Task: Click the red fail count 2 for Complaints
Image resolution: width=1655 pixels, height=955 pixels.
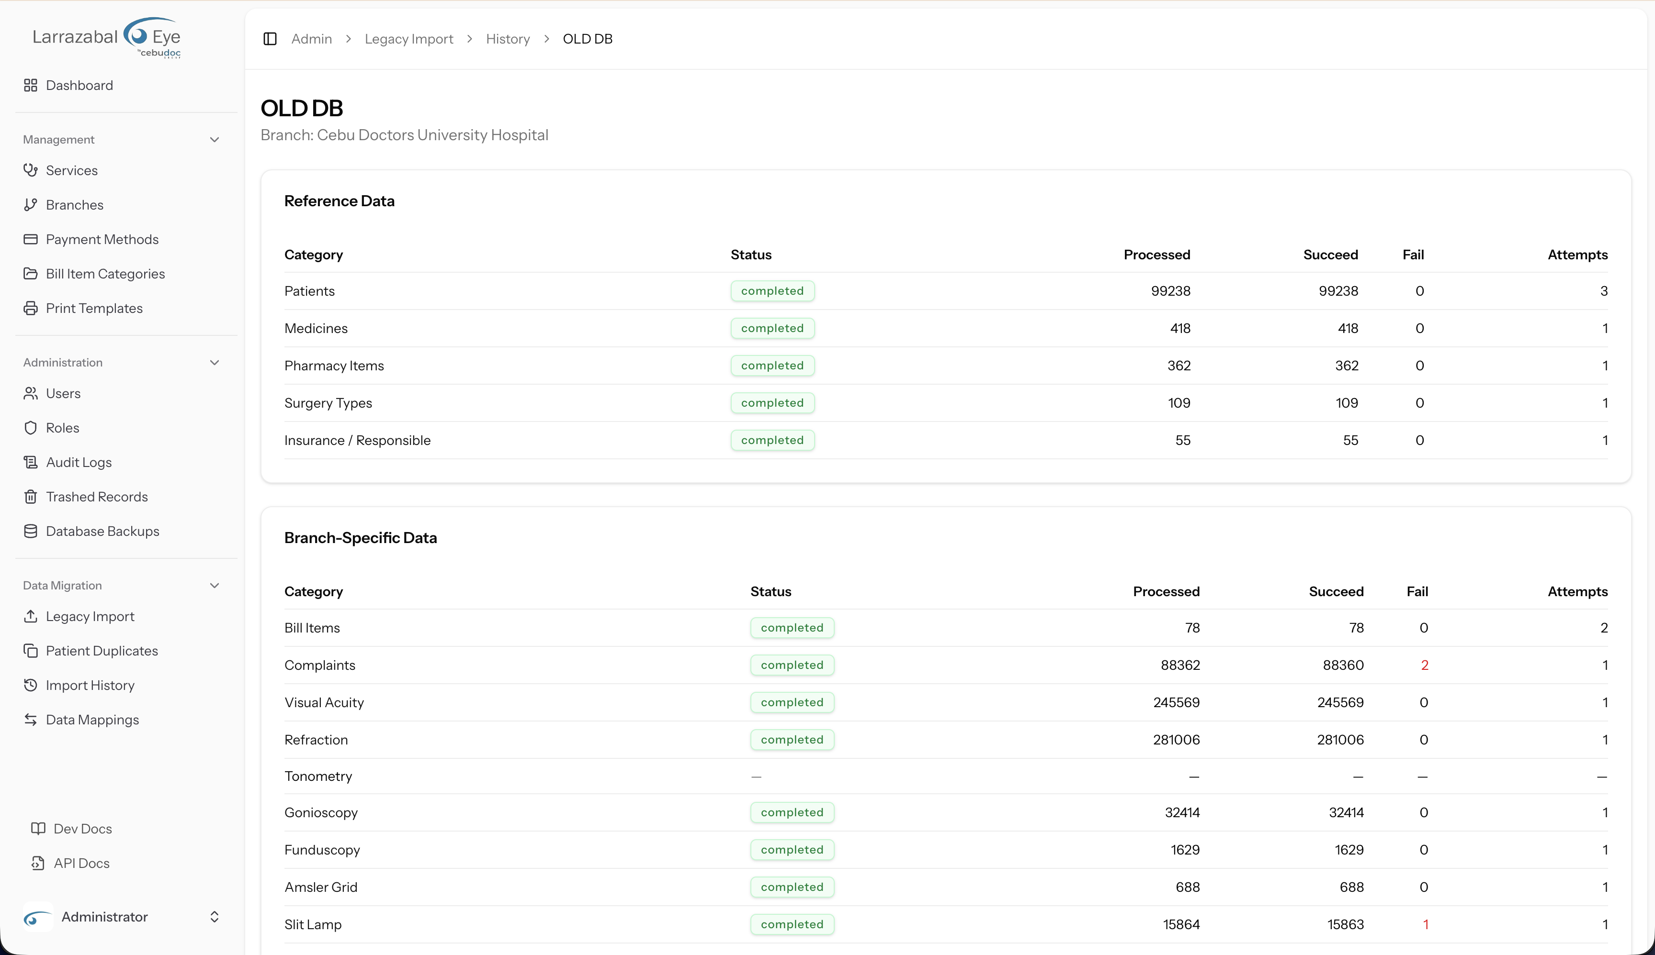Action: (x=1424, y=665)
